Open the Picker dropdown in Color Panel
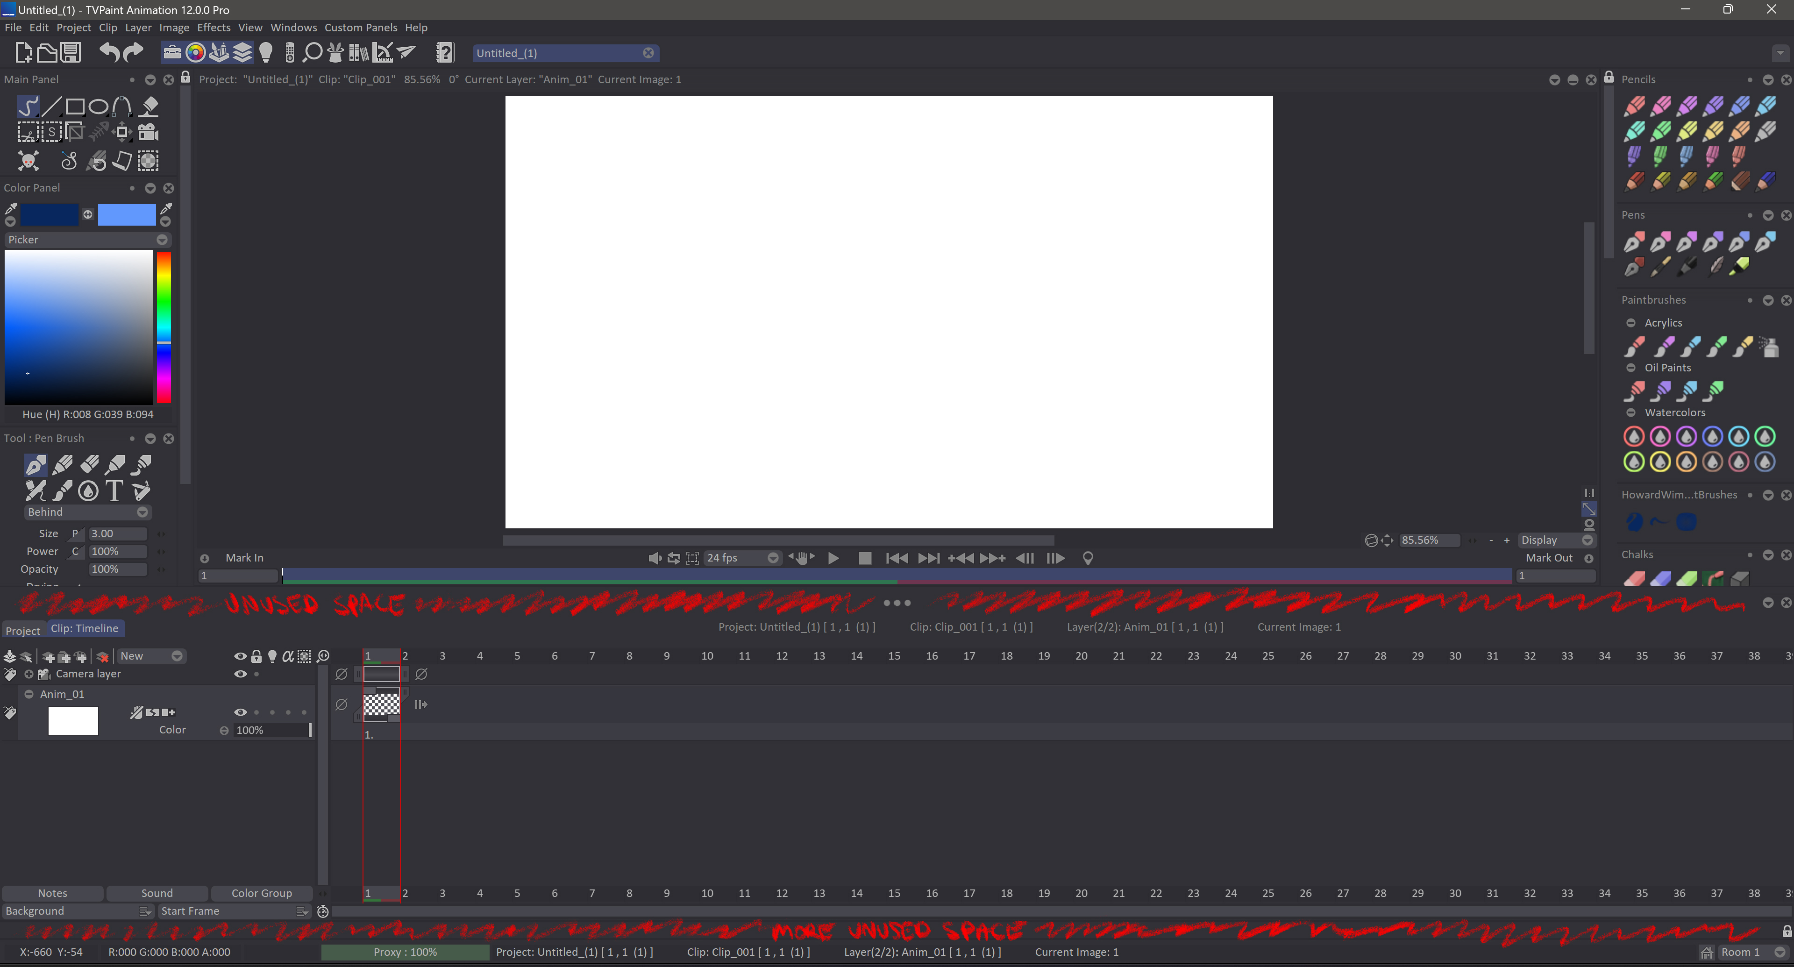This screenshot has height=967, width=1794. (88, 240)
